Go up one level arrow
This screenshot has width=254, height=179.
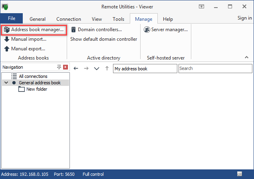coord(107,69)
